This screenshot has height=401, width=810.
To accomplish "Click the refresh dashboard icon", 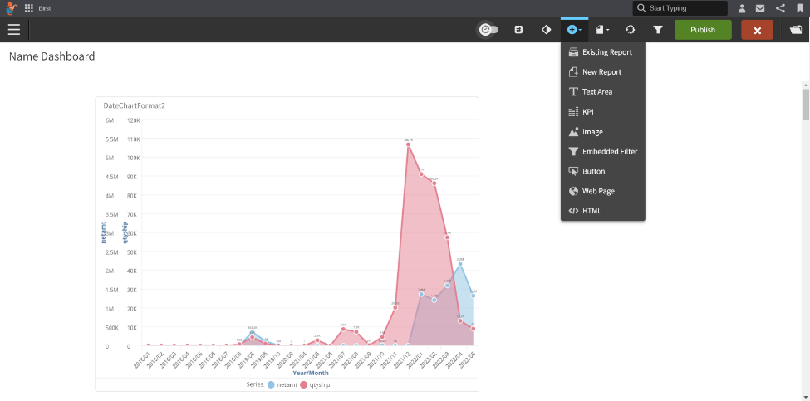I will point(631,30).
